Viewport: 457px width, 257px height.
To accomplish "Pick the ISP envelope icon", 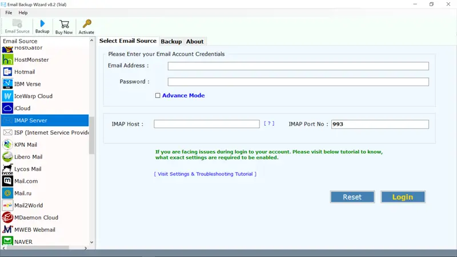I will [x=7, y=132].
